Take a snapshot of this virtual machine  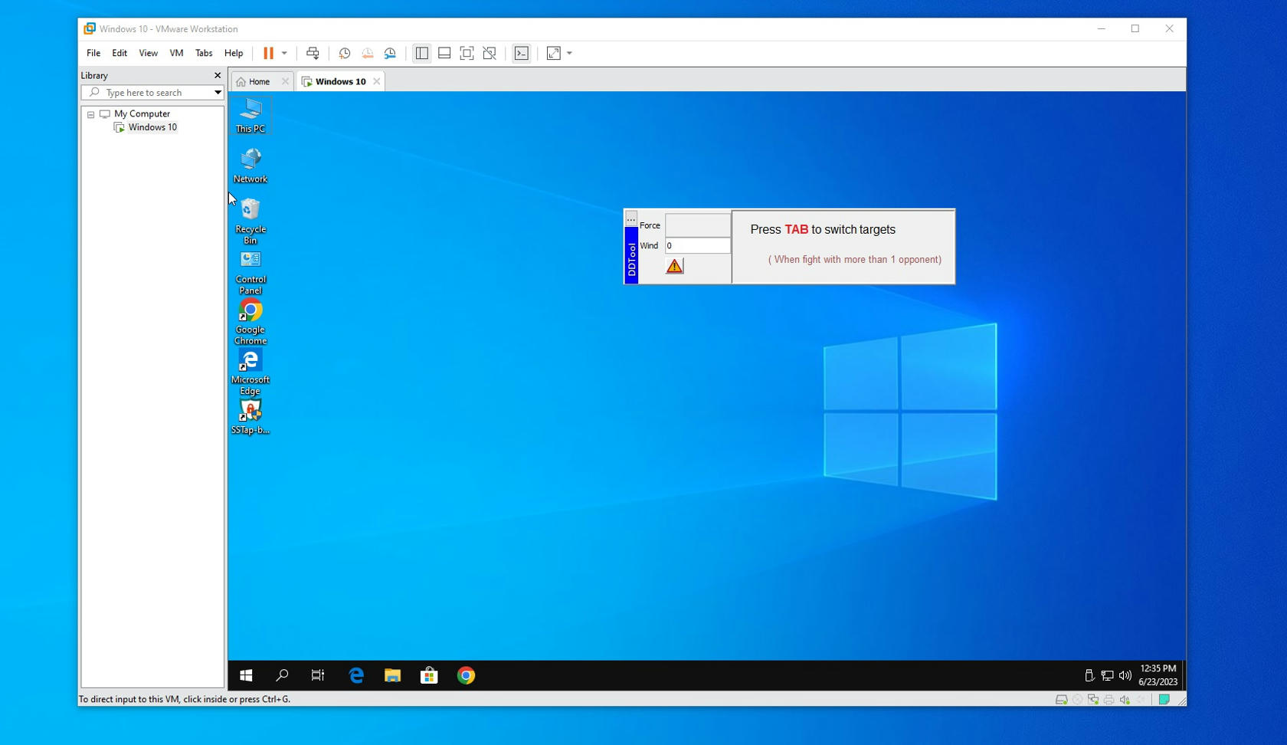coord(345,53)
